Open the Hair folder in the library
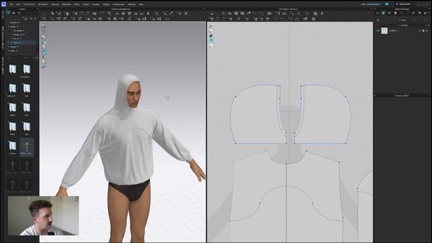 [x=26, y=90]
